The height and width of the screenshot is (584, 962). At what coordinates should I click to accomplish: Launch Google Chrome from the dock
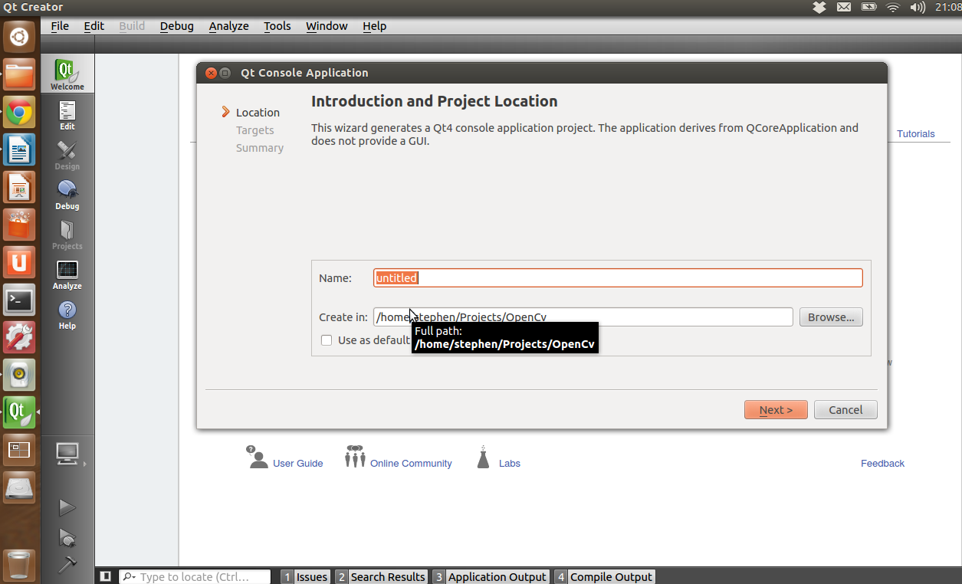tap(19, 112)
